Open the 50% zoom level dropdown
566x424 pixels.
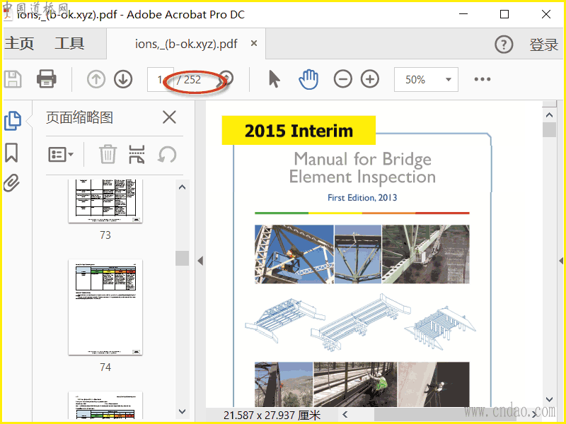pyautogui.click(x=426, y=79)
